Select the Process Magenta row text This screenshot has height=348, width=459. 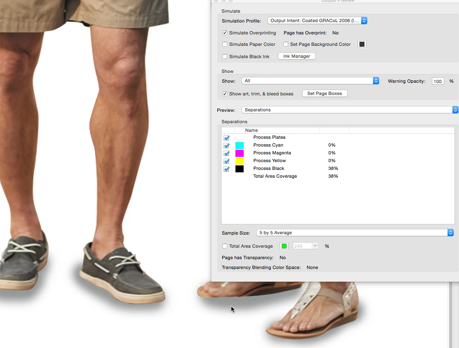[272, 153]
